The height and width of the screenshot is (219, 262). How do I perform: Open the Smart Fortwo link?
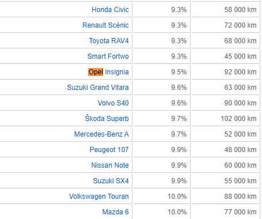(108, 56)
